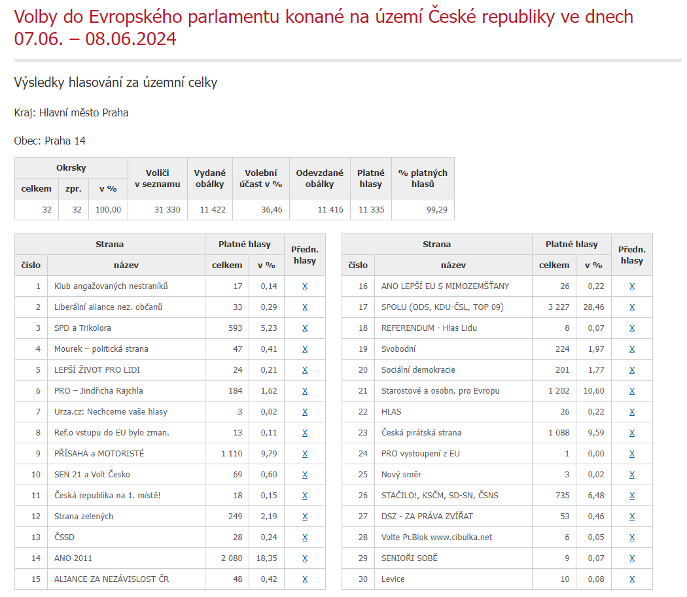The height and width of the screenshot is (597, 687).
Task: Open X link for SEN 21 a Volt Česko
Action: (x=305, y=474)
